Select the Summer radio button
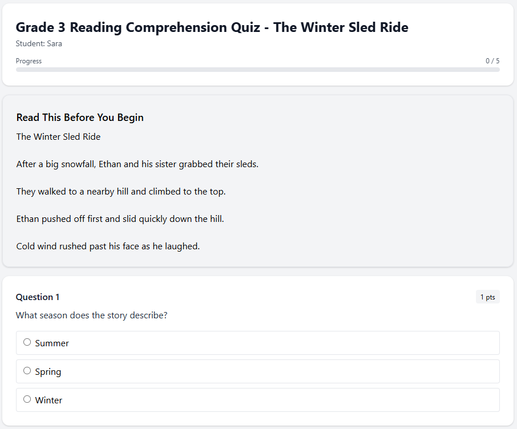 27,342
